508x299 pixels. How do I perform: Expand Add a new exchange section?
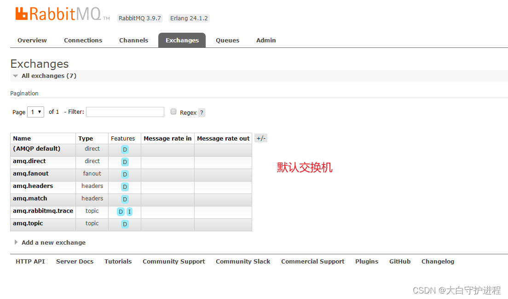tap(50, 242)
